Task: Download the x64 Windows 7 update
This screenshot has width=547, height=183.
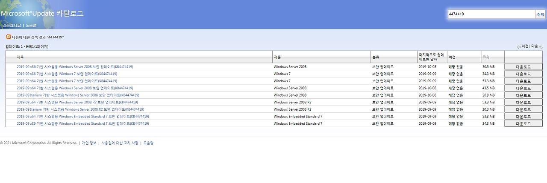Action: click(x=523, y=81)
